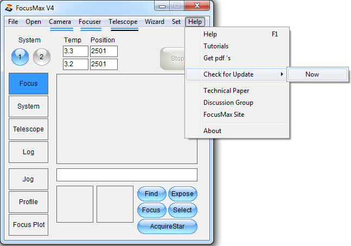The width and height of the screenshot is (351, 246).
Task: Click the blue Select button
Action: [x=183, y=210]
